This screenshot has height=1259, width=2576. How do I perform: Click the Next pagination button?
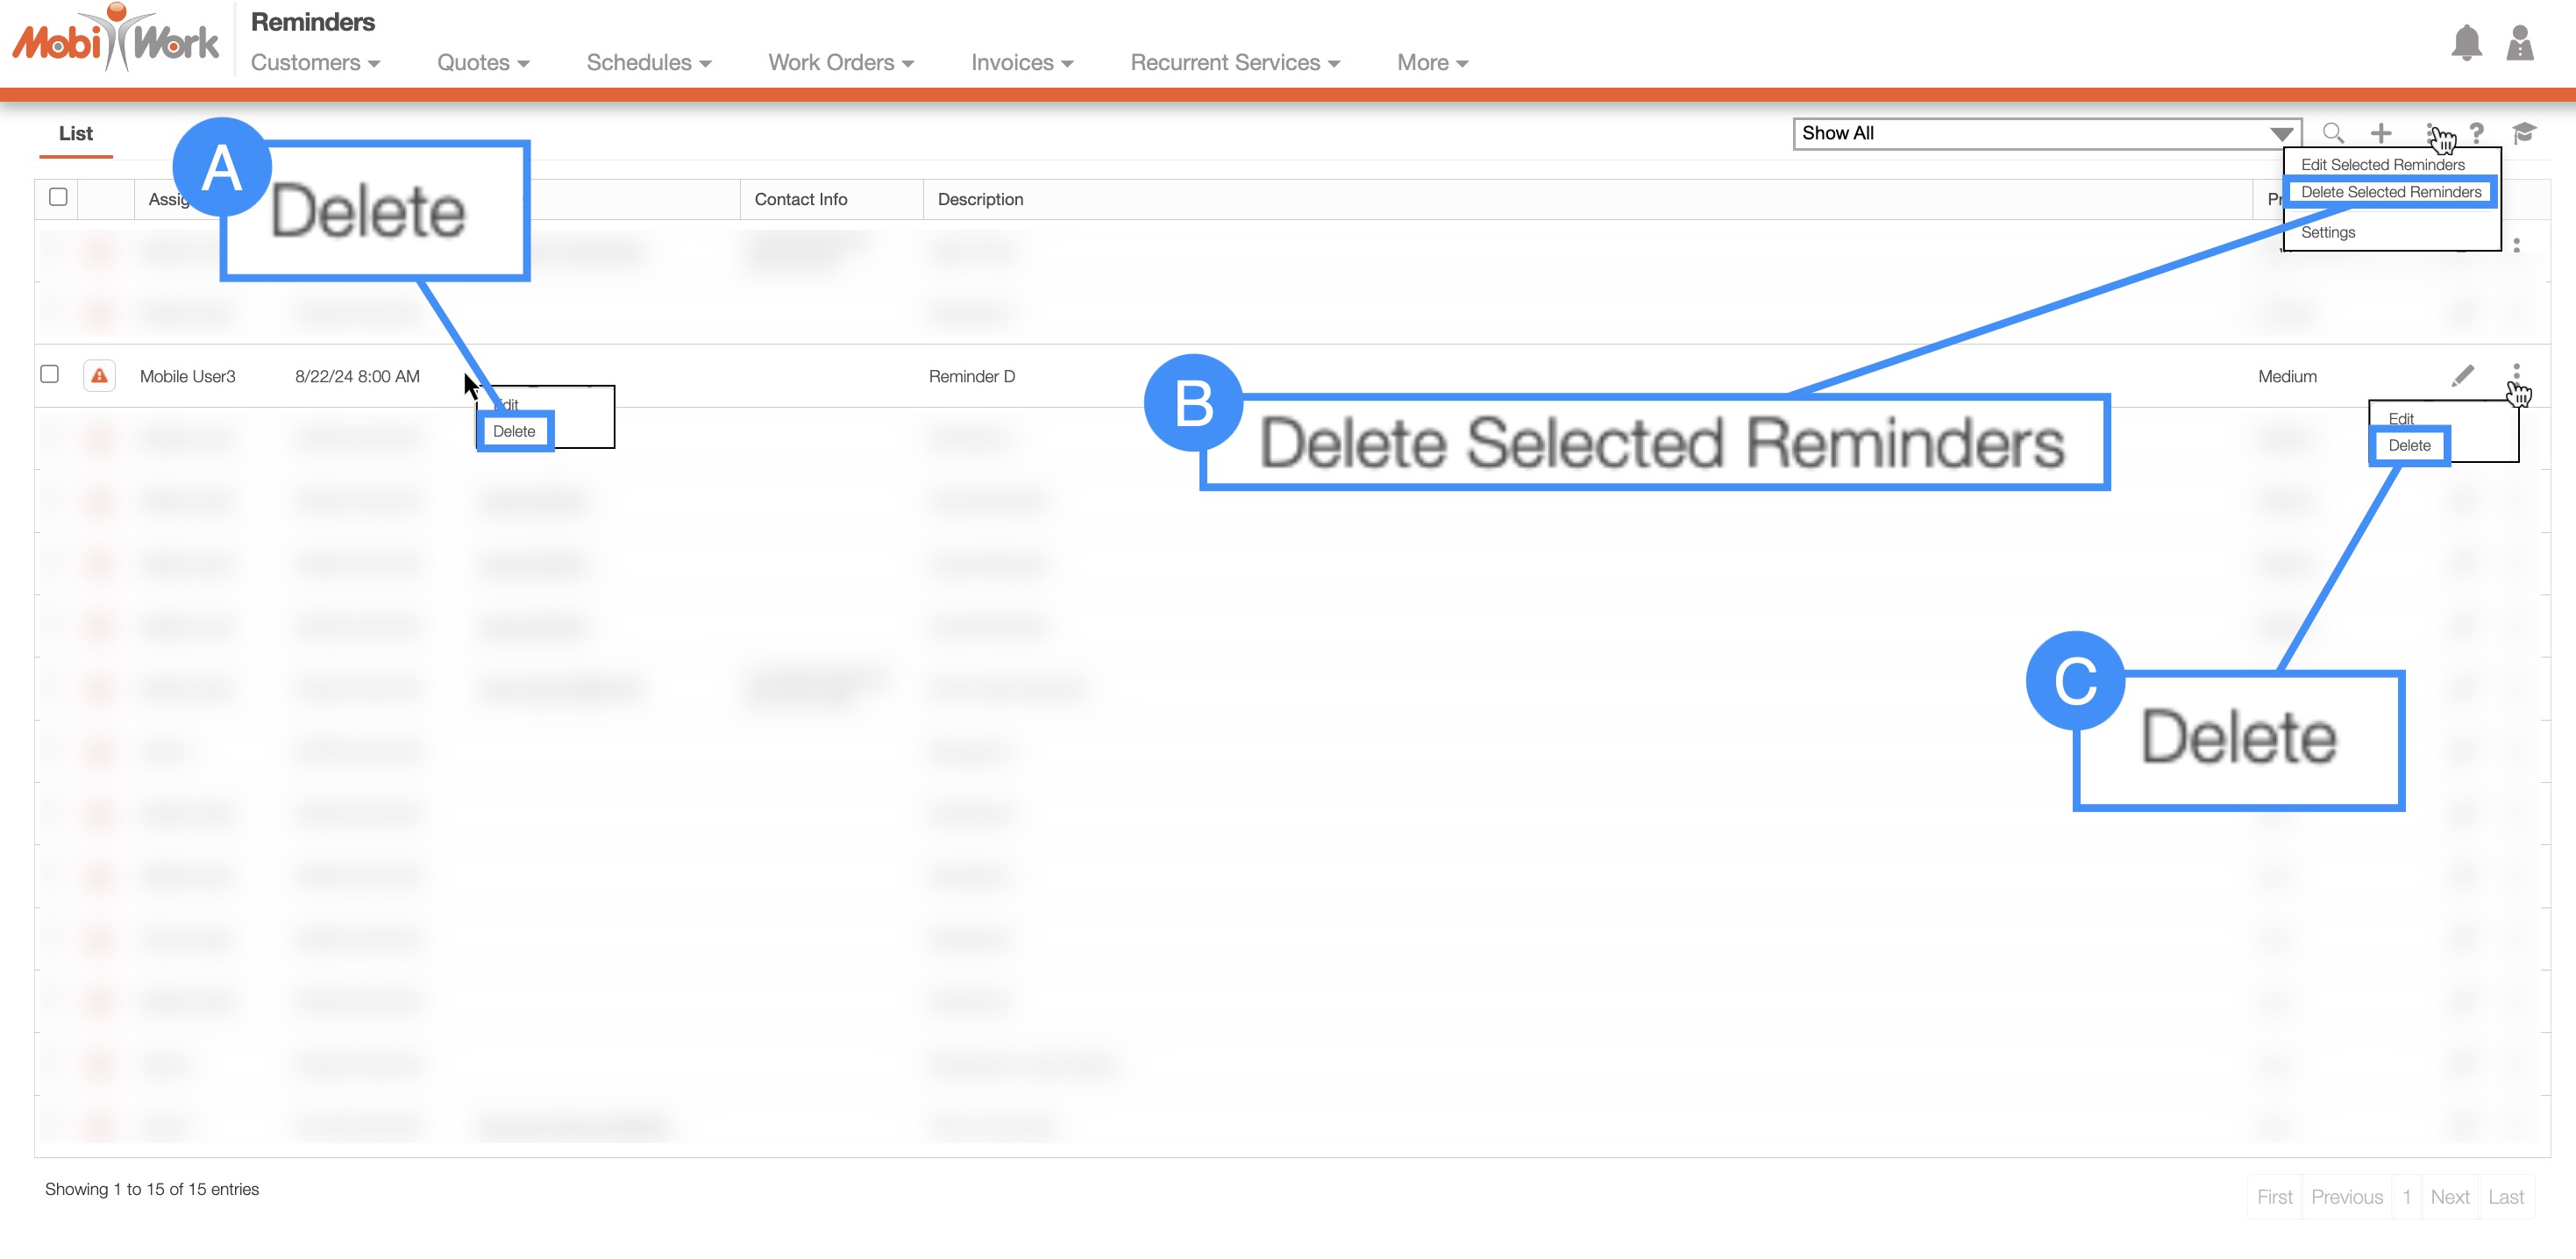point(2449,1196)
